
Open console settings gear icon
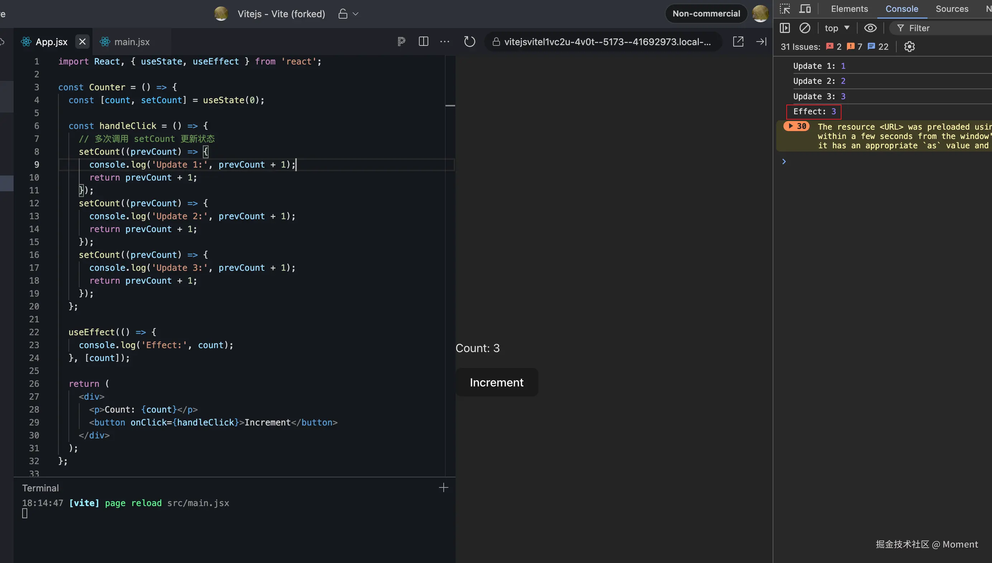tap(909, 47)
